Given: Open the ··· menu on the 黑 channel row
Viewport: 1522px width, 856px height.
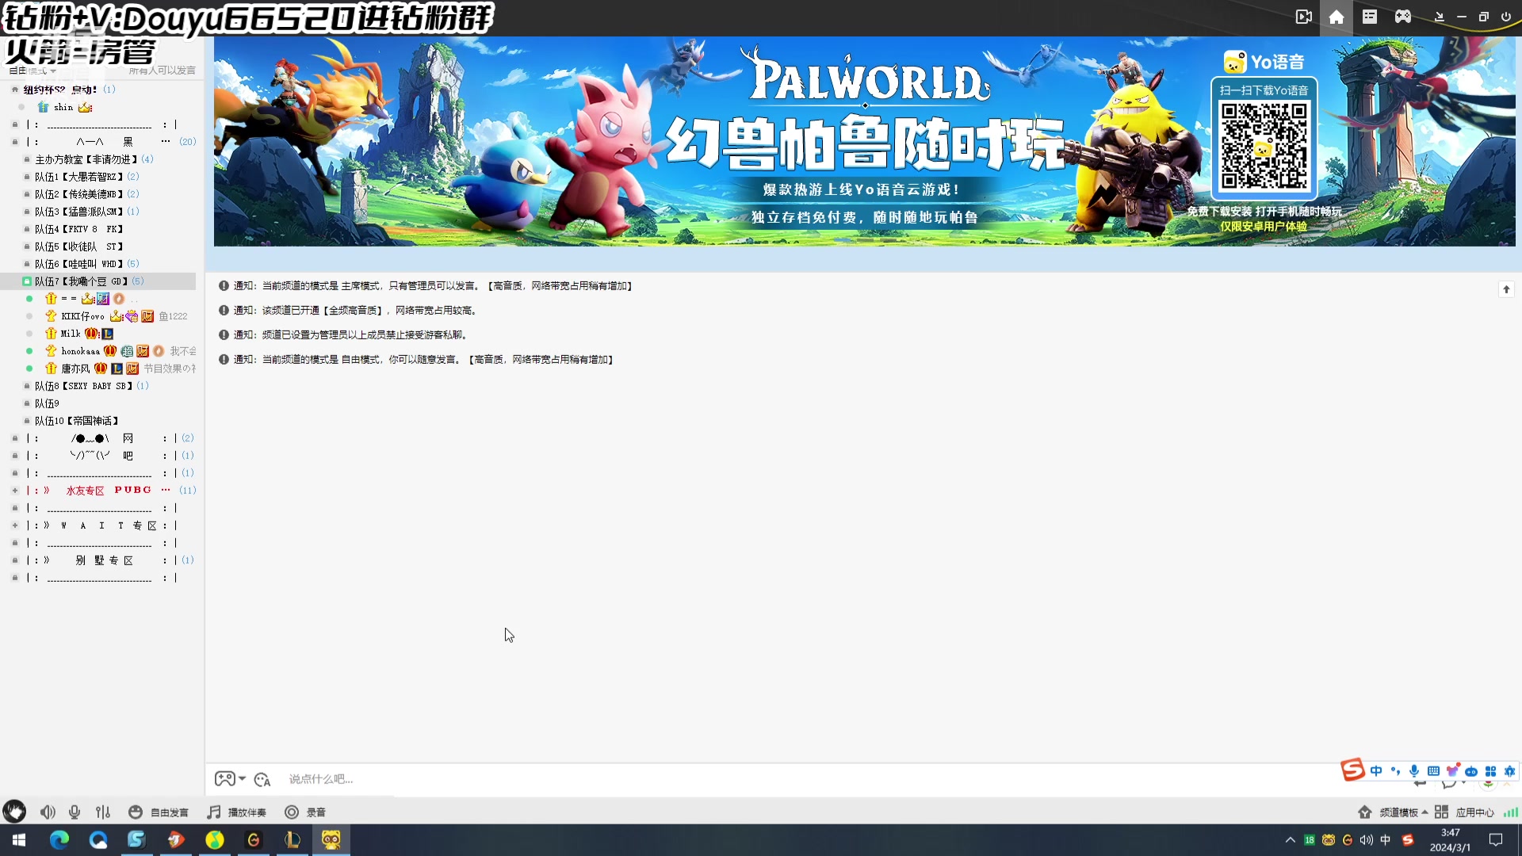Looking at the screenshot, I should coord(166,141).
